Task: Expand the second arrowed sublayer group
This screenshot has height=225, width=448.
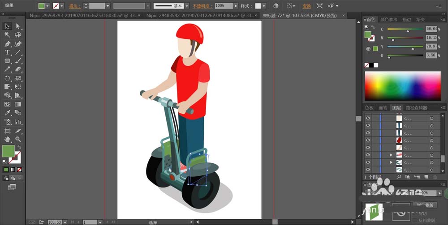Action: pos(391,162)
